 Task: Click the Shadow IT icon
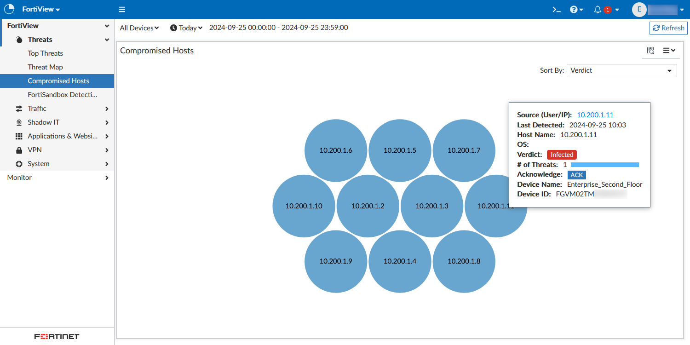19,122
